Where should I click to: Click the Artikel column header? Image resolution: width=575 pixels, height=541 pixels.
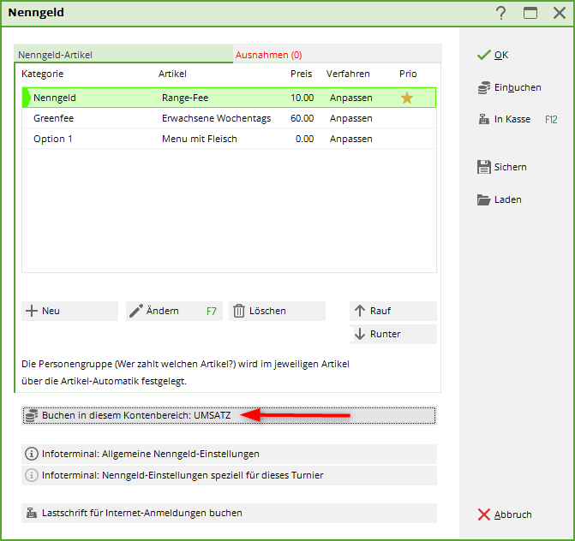pos(172,74)
